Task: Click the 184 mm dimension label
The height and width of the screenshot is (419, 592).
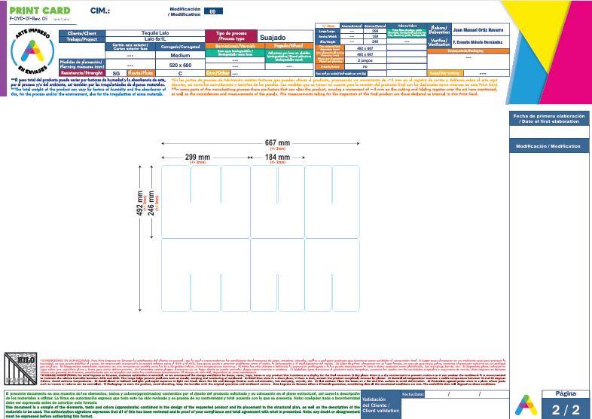Action: [x=277, y=157]
